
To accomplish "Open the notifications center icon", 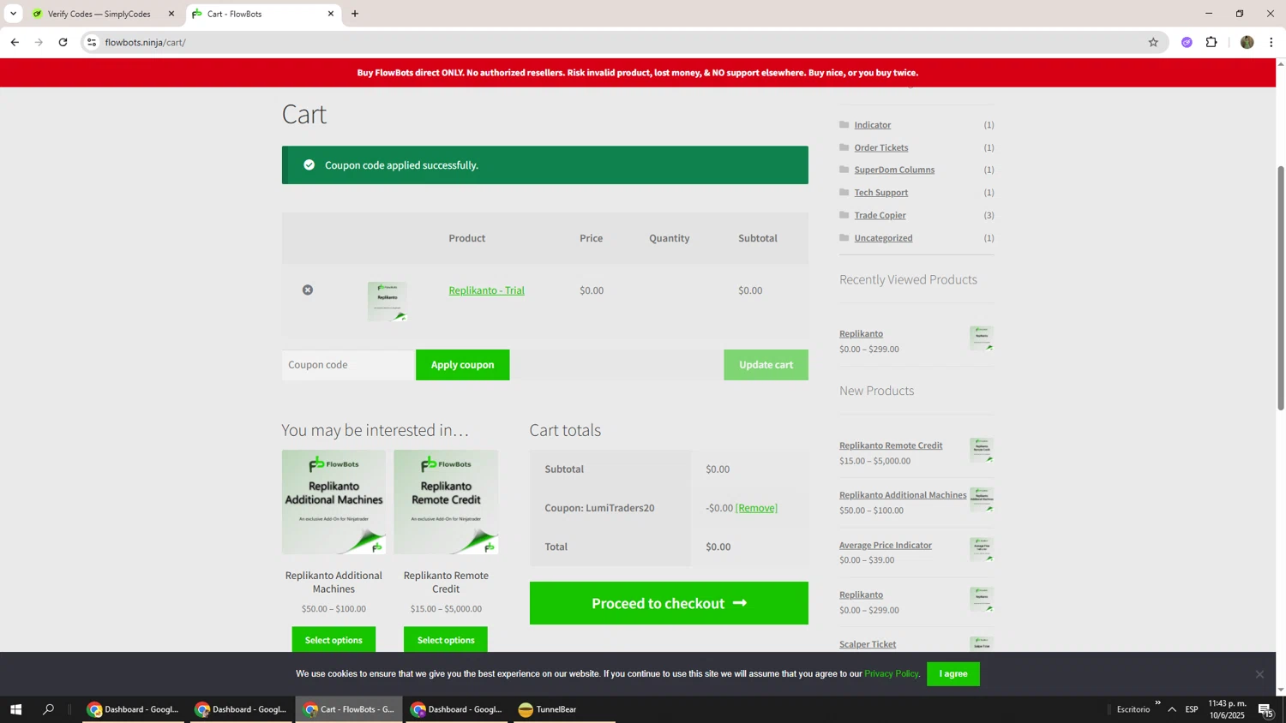I will tap(1265, 709).
